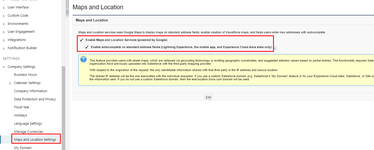Click the paragraph beginning 'With respect to the origination'

click(x=184, y=70)
